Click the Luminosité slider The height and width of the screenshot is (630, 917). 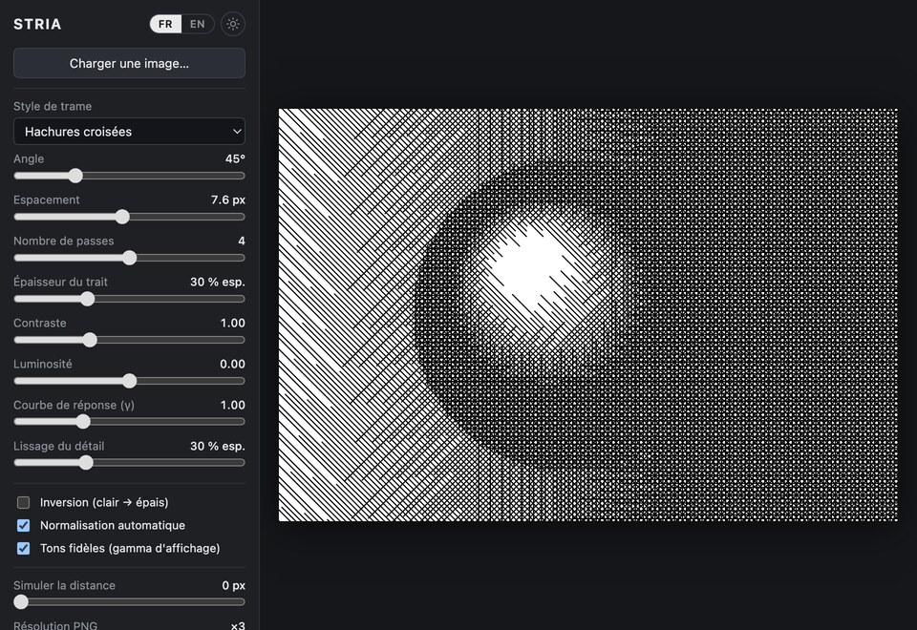click(129, 381)
